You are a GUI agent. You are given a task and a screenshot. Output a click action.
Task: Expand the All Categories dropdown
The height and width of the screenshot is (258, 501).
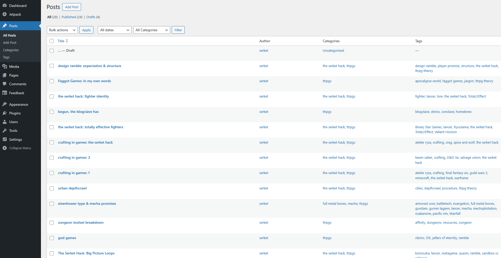point(152,30)
